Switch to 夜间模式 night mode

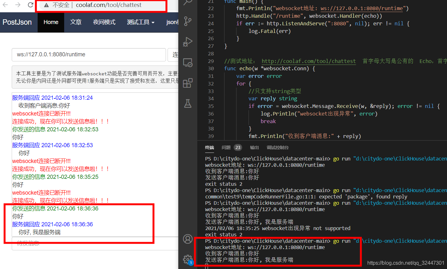coord(104,22)
